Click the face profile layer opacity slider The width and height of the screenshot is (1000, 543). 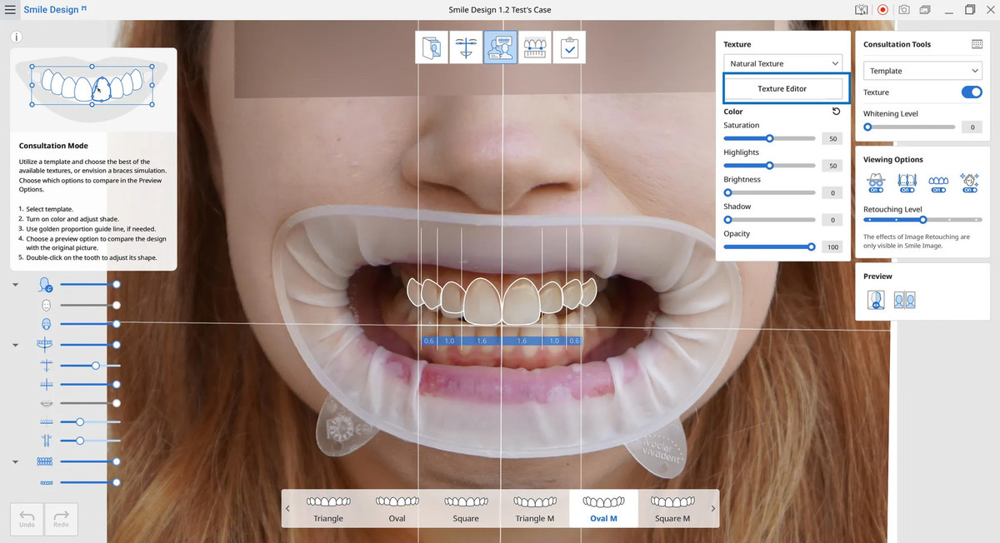90,285
